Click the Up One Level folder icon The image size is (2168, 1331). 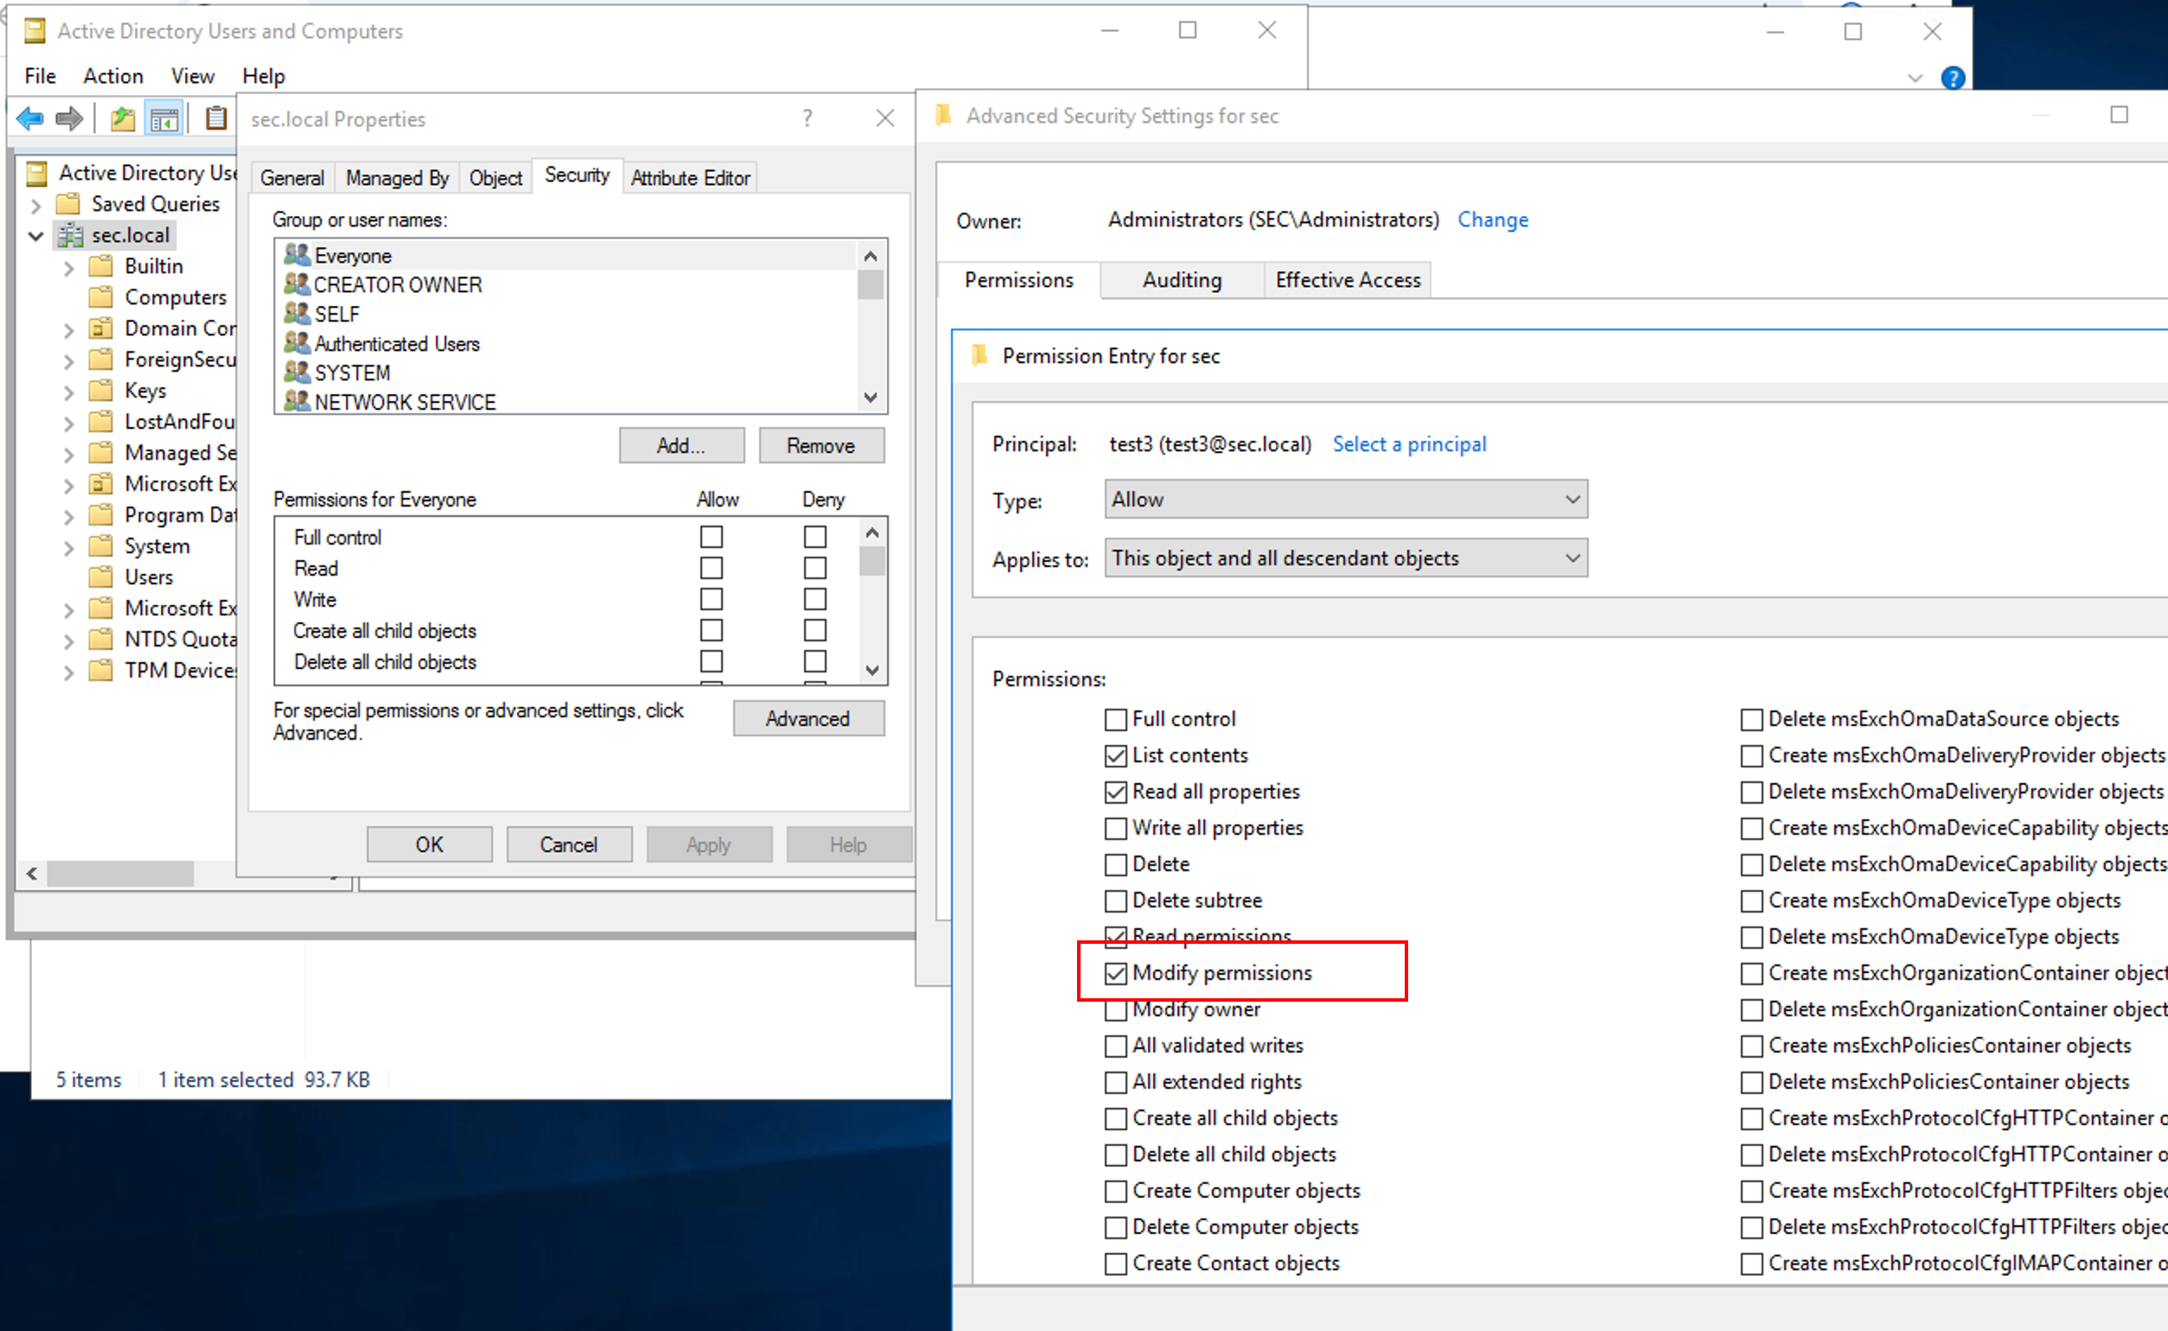[x=123, y=118]
